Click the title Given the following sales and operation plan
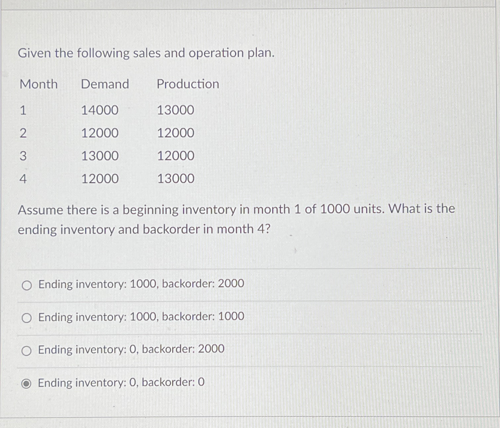The width and height of the screenshot is (500, 428). (x=146, y=53)
